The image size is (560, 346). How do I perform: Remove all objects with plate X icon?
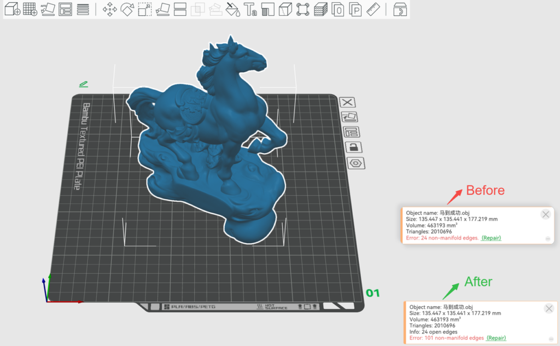click(347, 102)
